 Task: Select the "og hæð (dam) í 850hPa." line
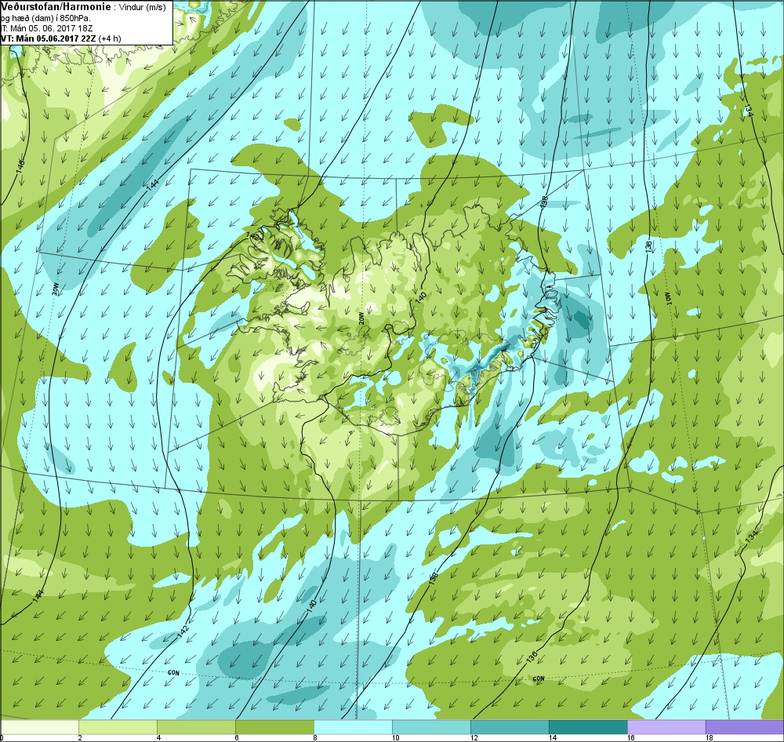pyautogui.click(x=46, y=17)
